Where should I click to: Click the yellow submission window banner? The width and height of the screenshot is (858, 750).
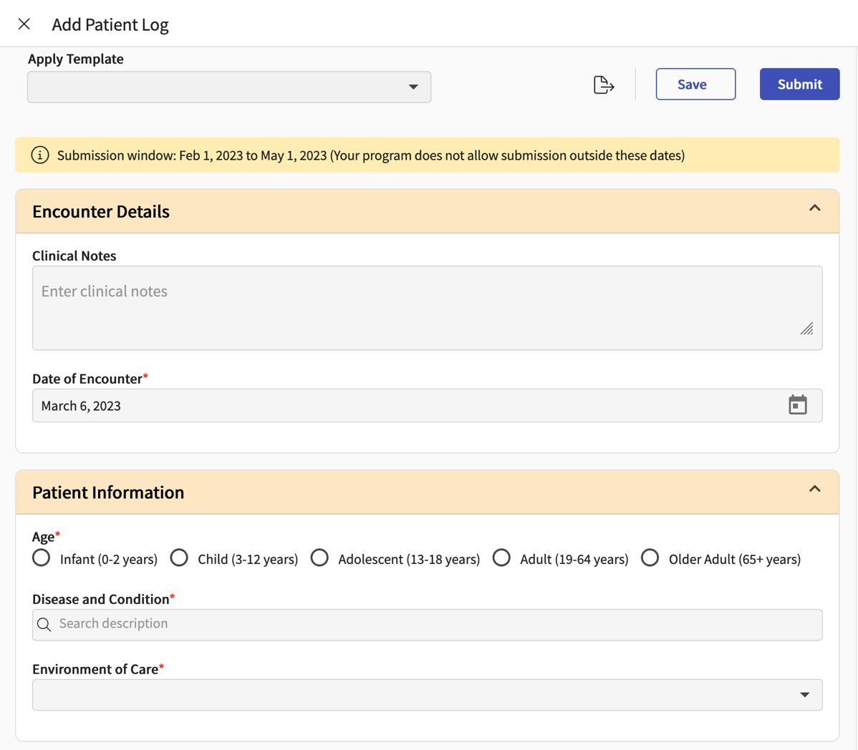(x=358, y=155)
